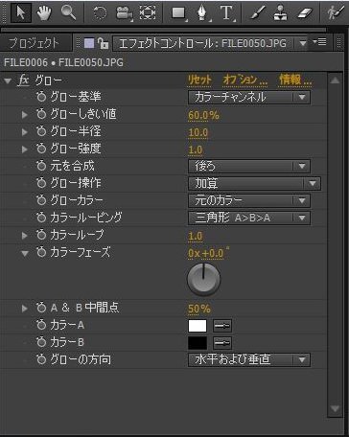Image resolution: width=349 pixels, height=437 pixels.
Task: Click the scrollbar up arrow
Action: (335, 80)
